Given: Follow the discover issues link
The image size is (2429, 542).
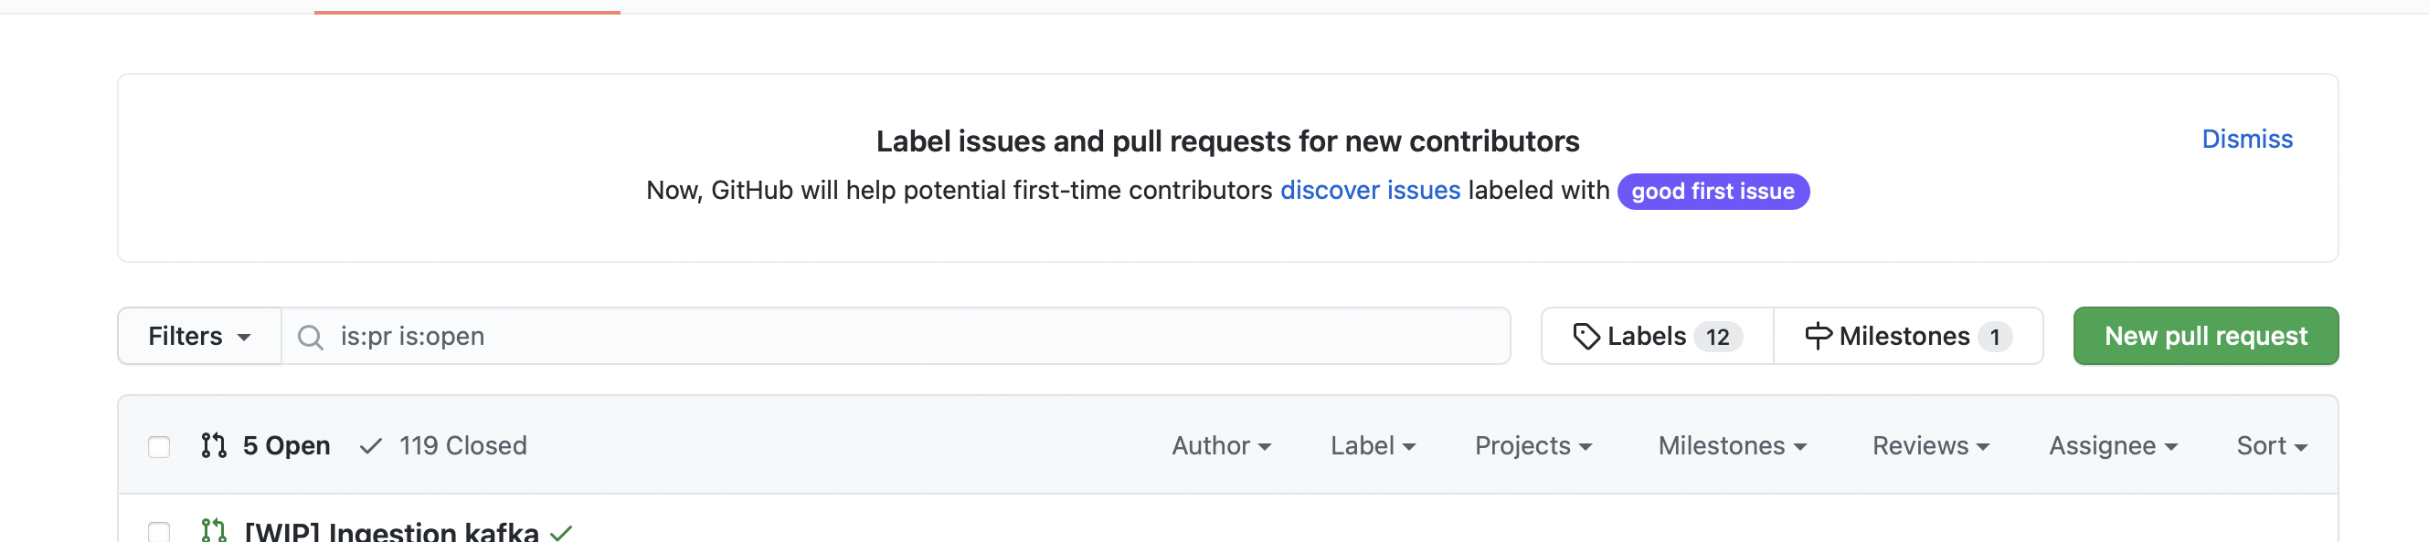Looking at the screenshot, I should pos(1369,189).
